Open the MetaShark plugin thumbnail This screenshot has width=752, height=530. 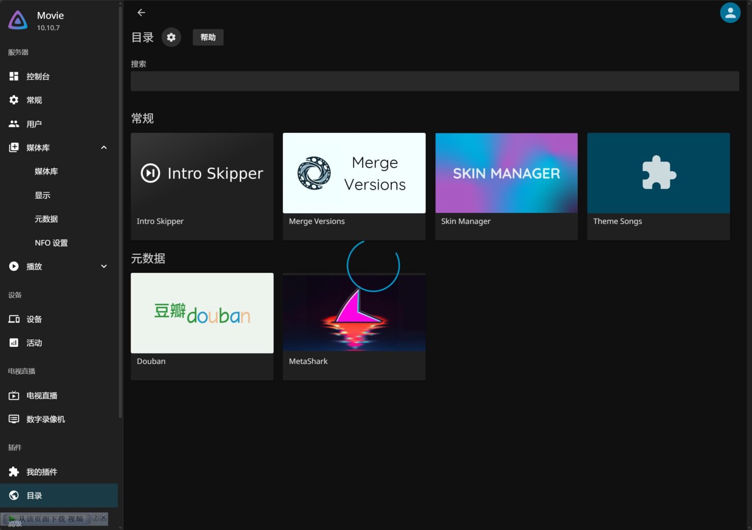(354, 313)
